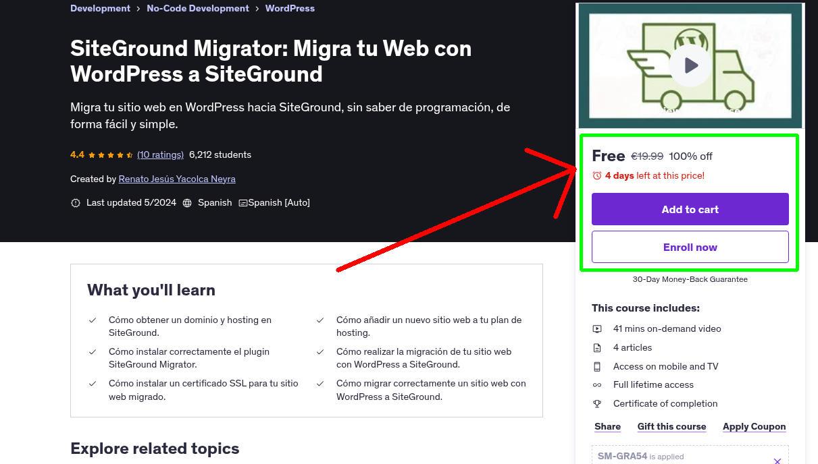818x464 pixels.
Task: Click '41 mins on-demand video' text
Action: [x=667, y=329]
